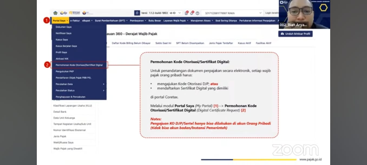Click the notification bell icon
Image resolution: width=367 pixels, height=165 pixels.
[192, 13]
